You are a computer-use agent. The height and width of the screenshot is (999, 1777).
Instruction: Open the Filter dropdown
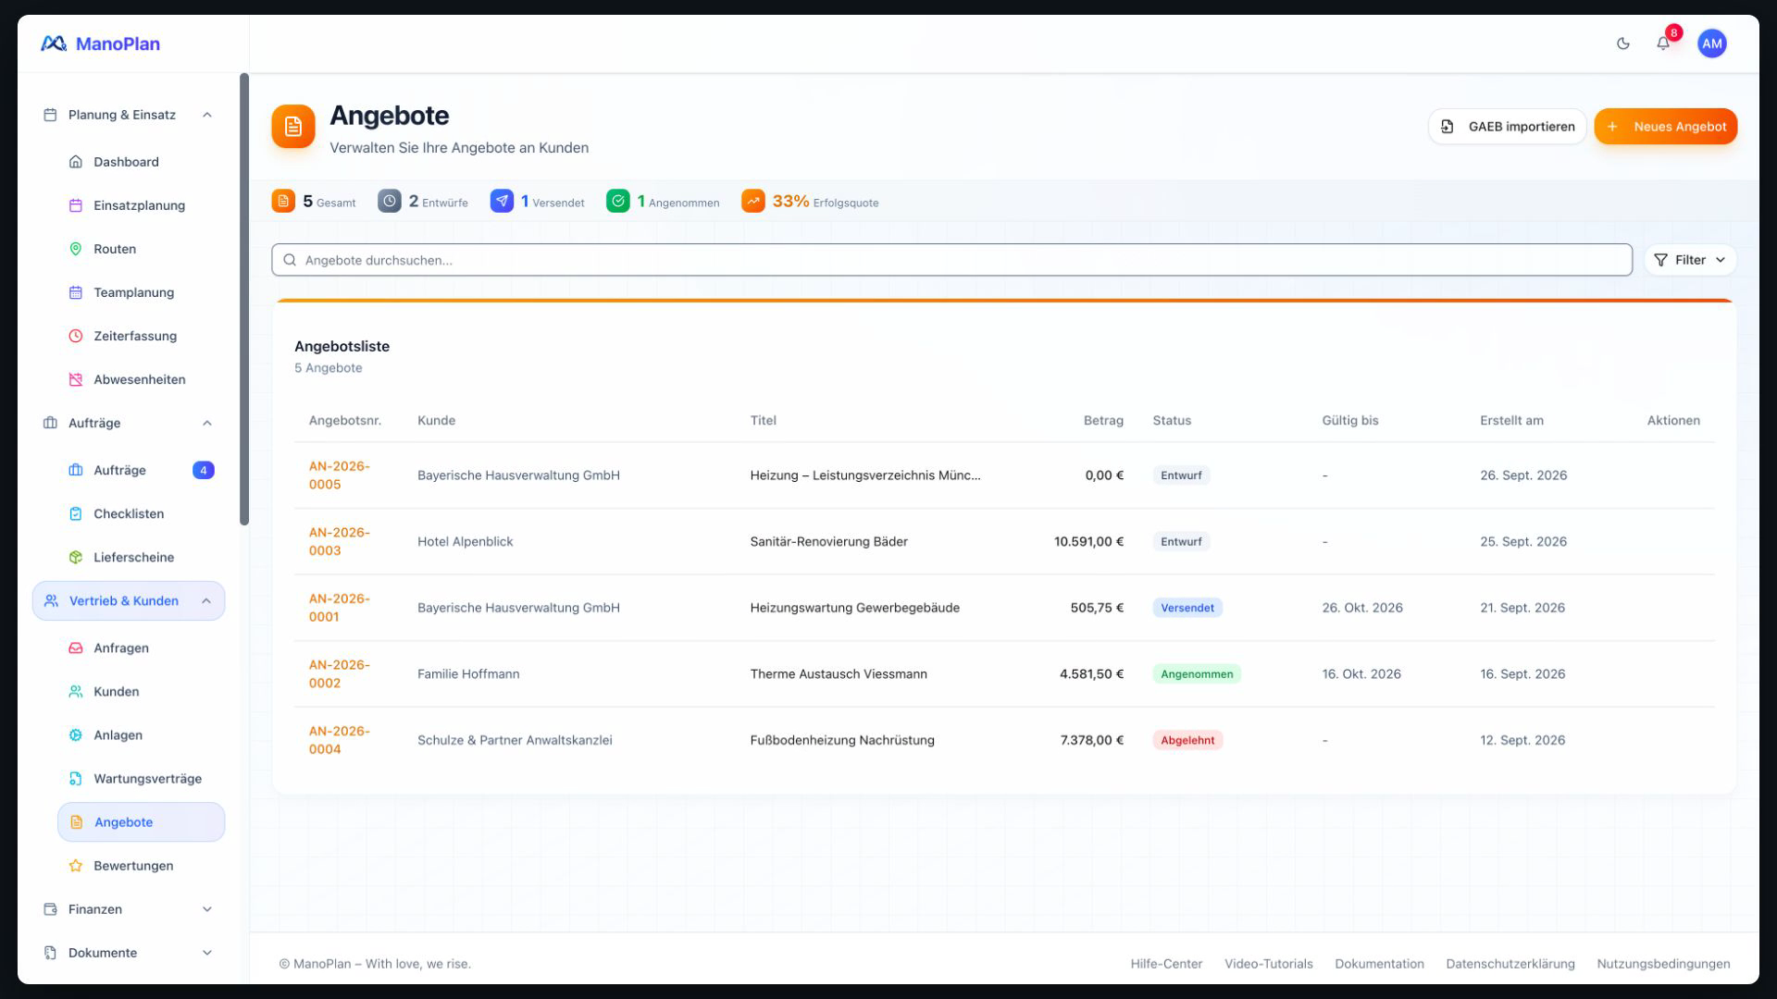[x=1690, y=260]
